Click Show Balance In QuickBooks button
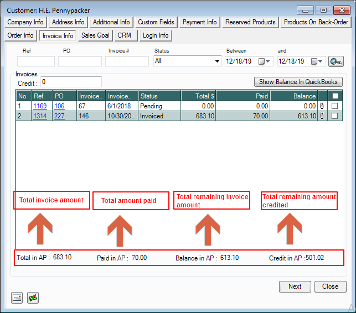Image resolution: width=356 pixels, height=313 pixels. [x=298, y=82]
